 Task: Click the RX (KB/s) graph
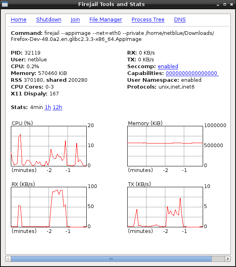[49, 207]
